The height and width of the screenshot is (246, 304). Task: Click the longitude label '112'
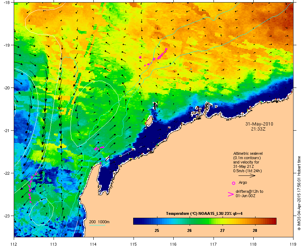tap(14, 244)
